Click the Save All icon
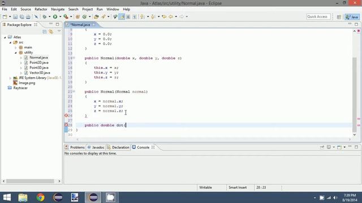Viewport: 362px width, 203px height. 21,16
